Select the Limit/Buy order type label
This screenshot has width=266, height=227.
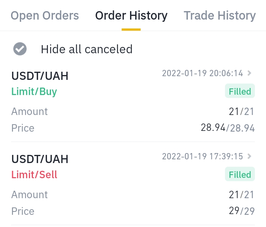(x=34, y=92)
